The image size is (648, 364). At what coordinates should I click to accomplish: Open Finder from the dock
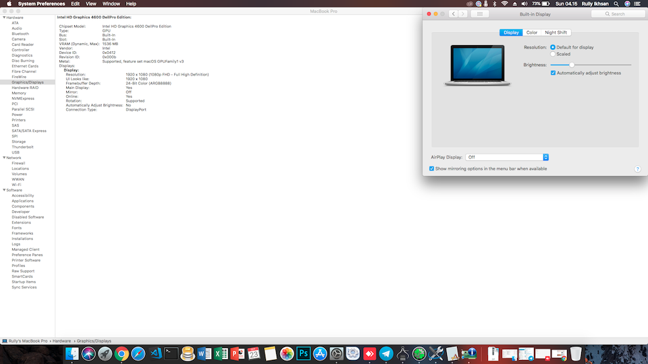(x=72, y=354)
